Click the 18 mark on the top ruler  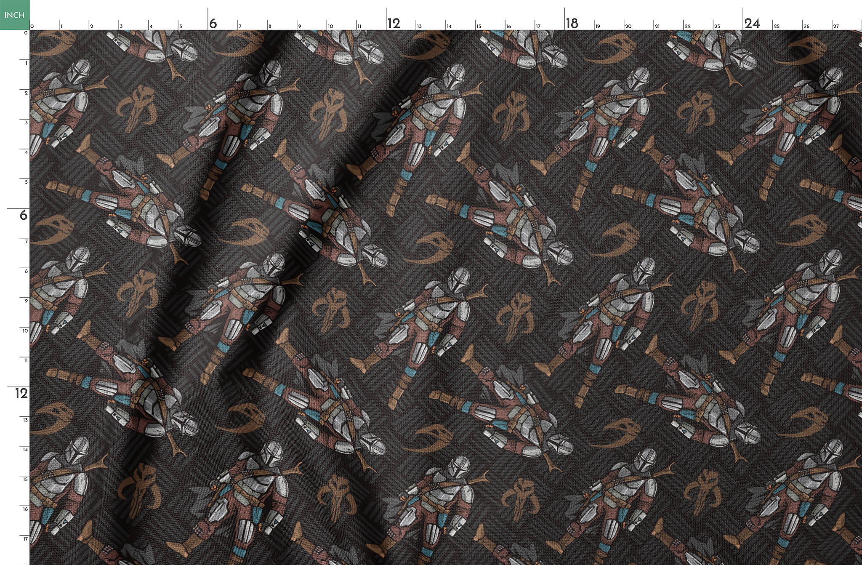coord(572,23)
